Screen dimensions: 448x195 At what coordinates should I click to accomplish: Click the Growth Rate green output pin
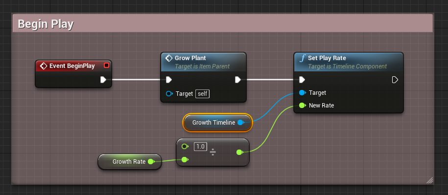pos(151,162)
